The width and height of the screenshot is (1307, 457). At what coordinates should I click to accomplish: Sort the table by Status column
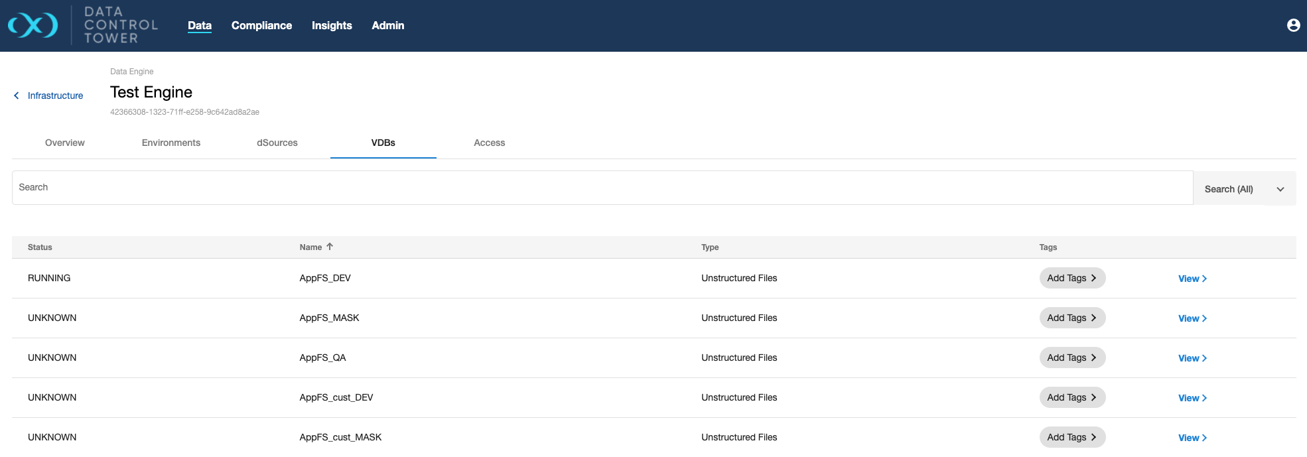[x=40, y=247]
